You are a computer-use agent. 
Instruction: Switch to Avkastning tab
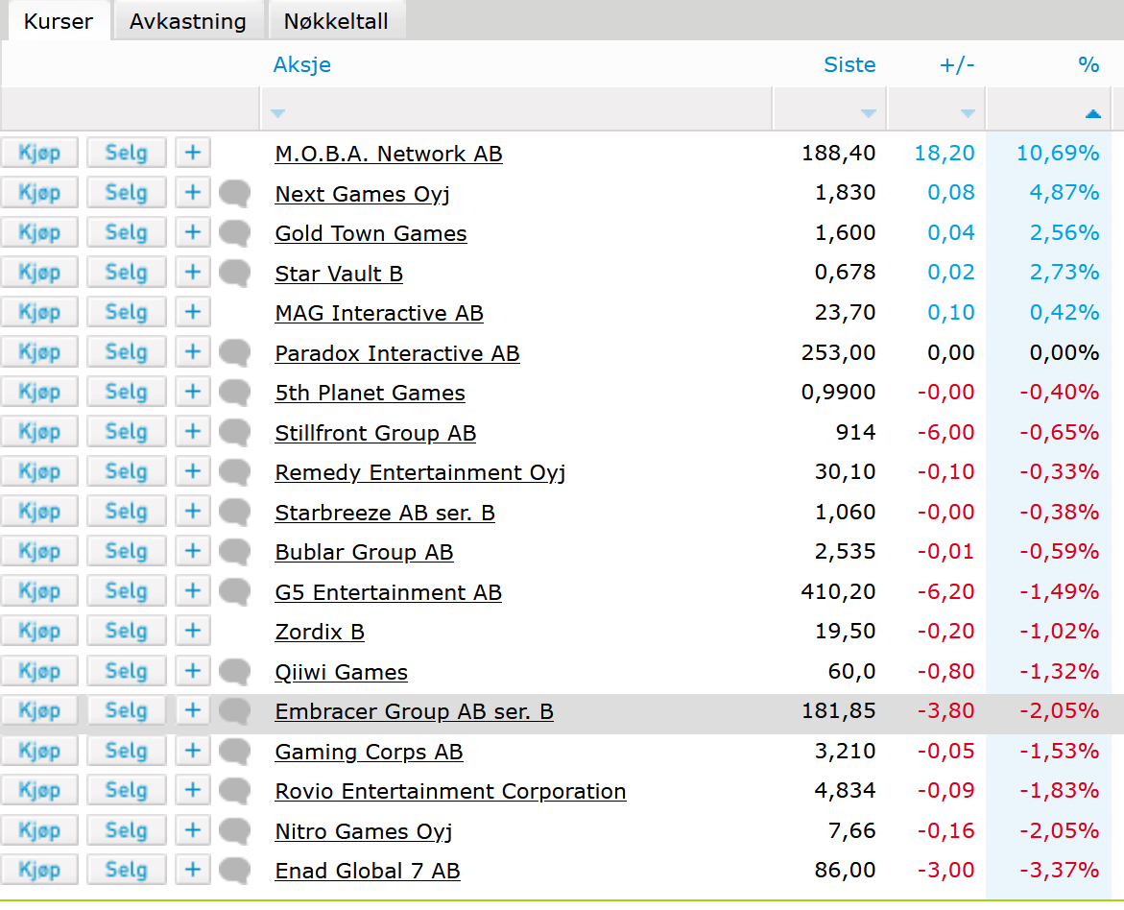(x=188, y=21)
